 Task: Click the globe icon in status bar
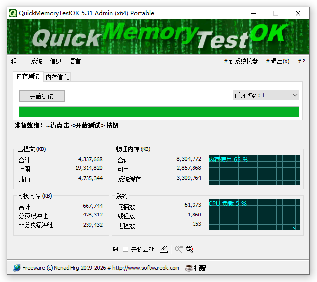coord(17,267)
